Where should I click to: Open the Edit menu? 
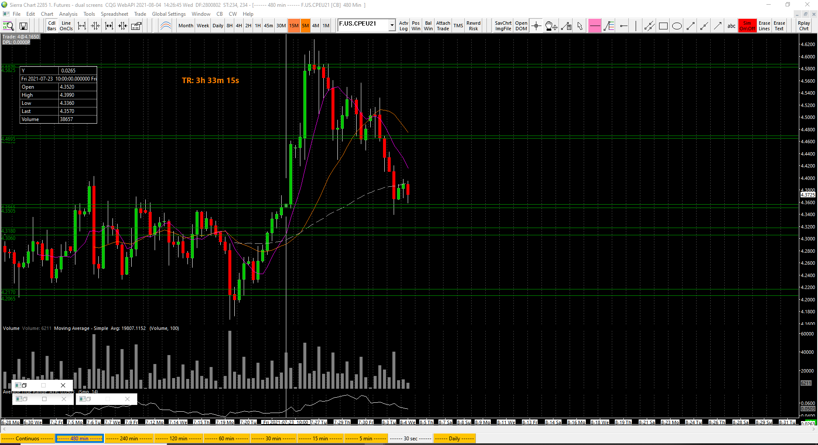31,14
